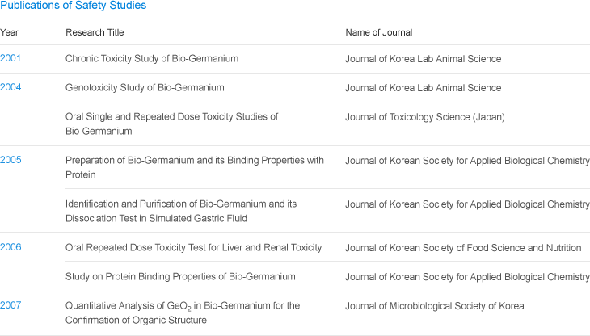Select the 2005 year link
Viewport: 590px width, 336px height.
coord(11,160)
